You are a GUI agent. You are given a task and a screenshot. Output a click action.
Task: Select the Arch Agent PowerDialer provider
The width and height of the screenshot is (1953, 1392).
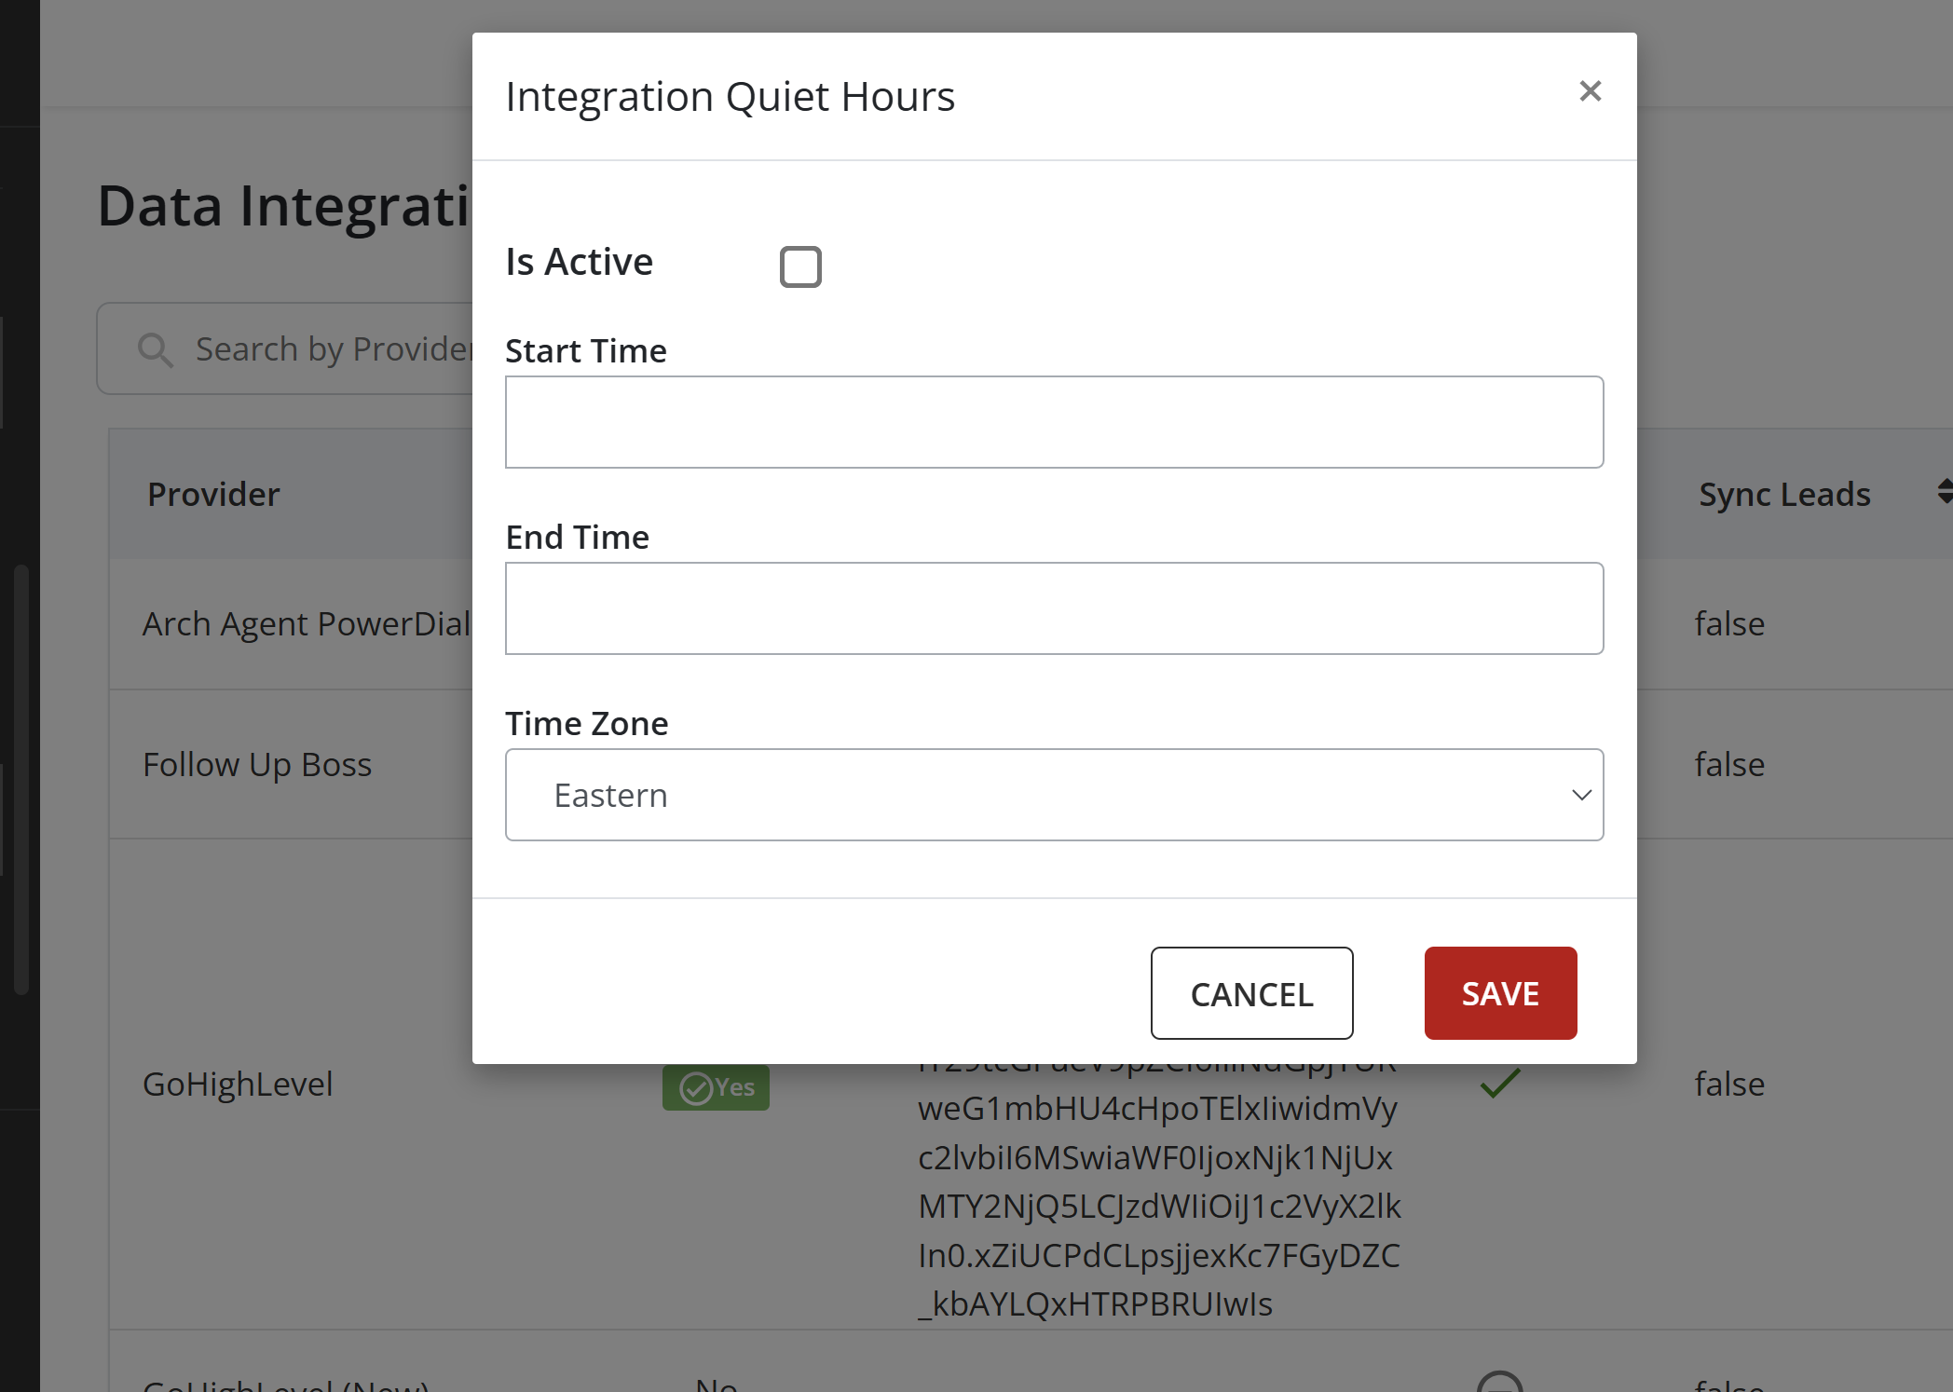(306, 623)
